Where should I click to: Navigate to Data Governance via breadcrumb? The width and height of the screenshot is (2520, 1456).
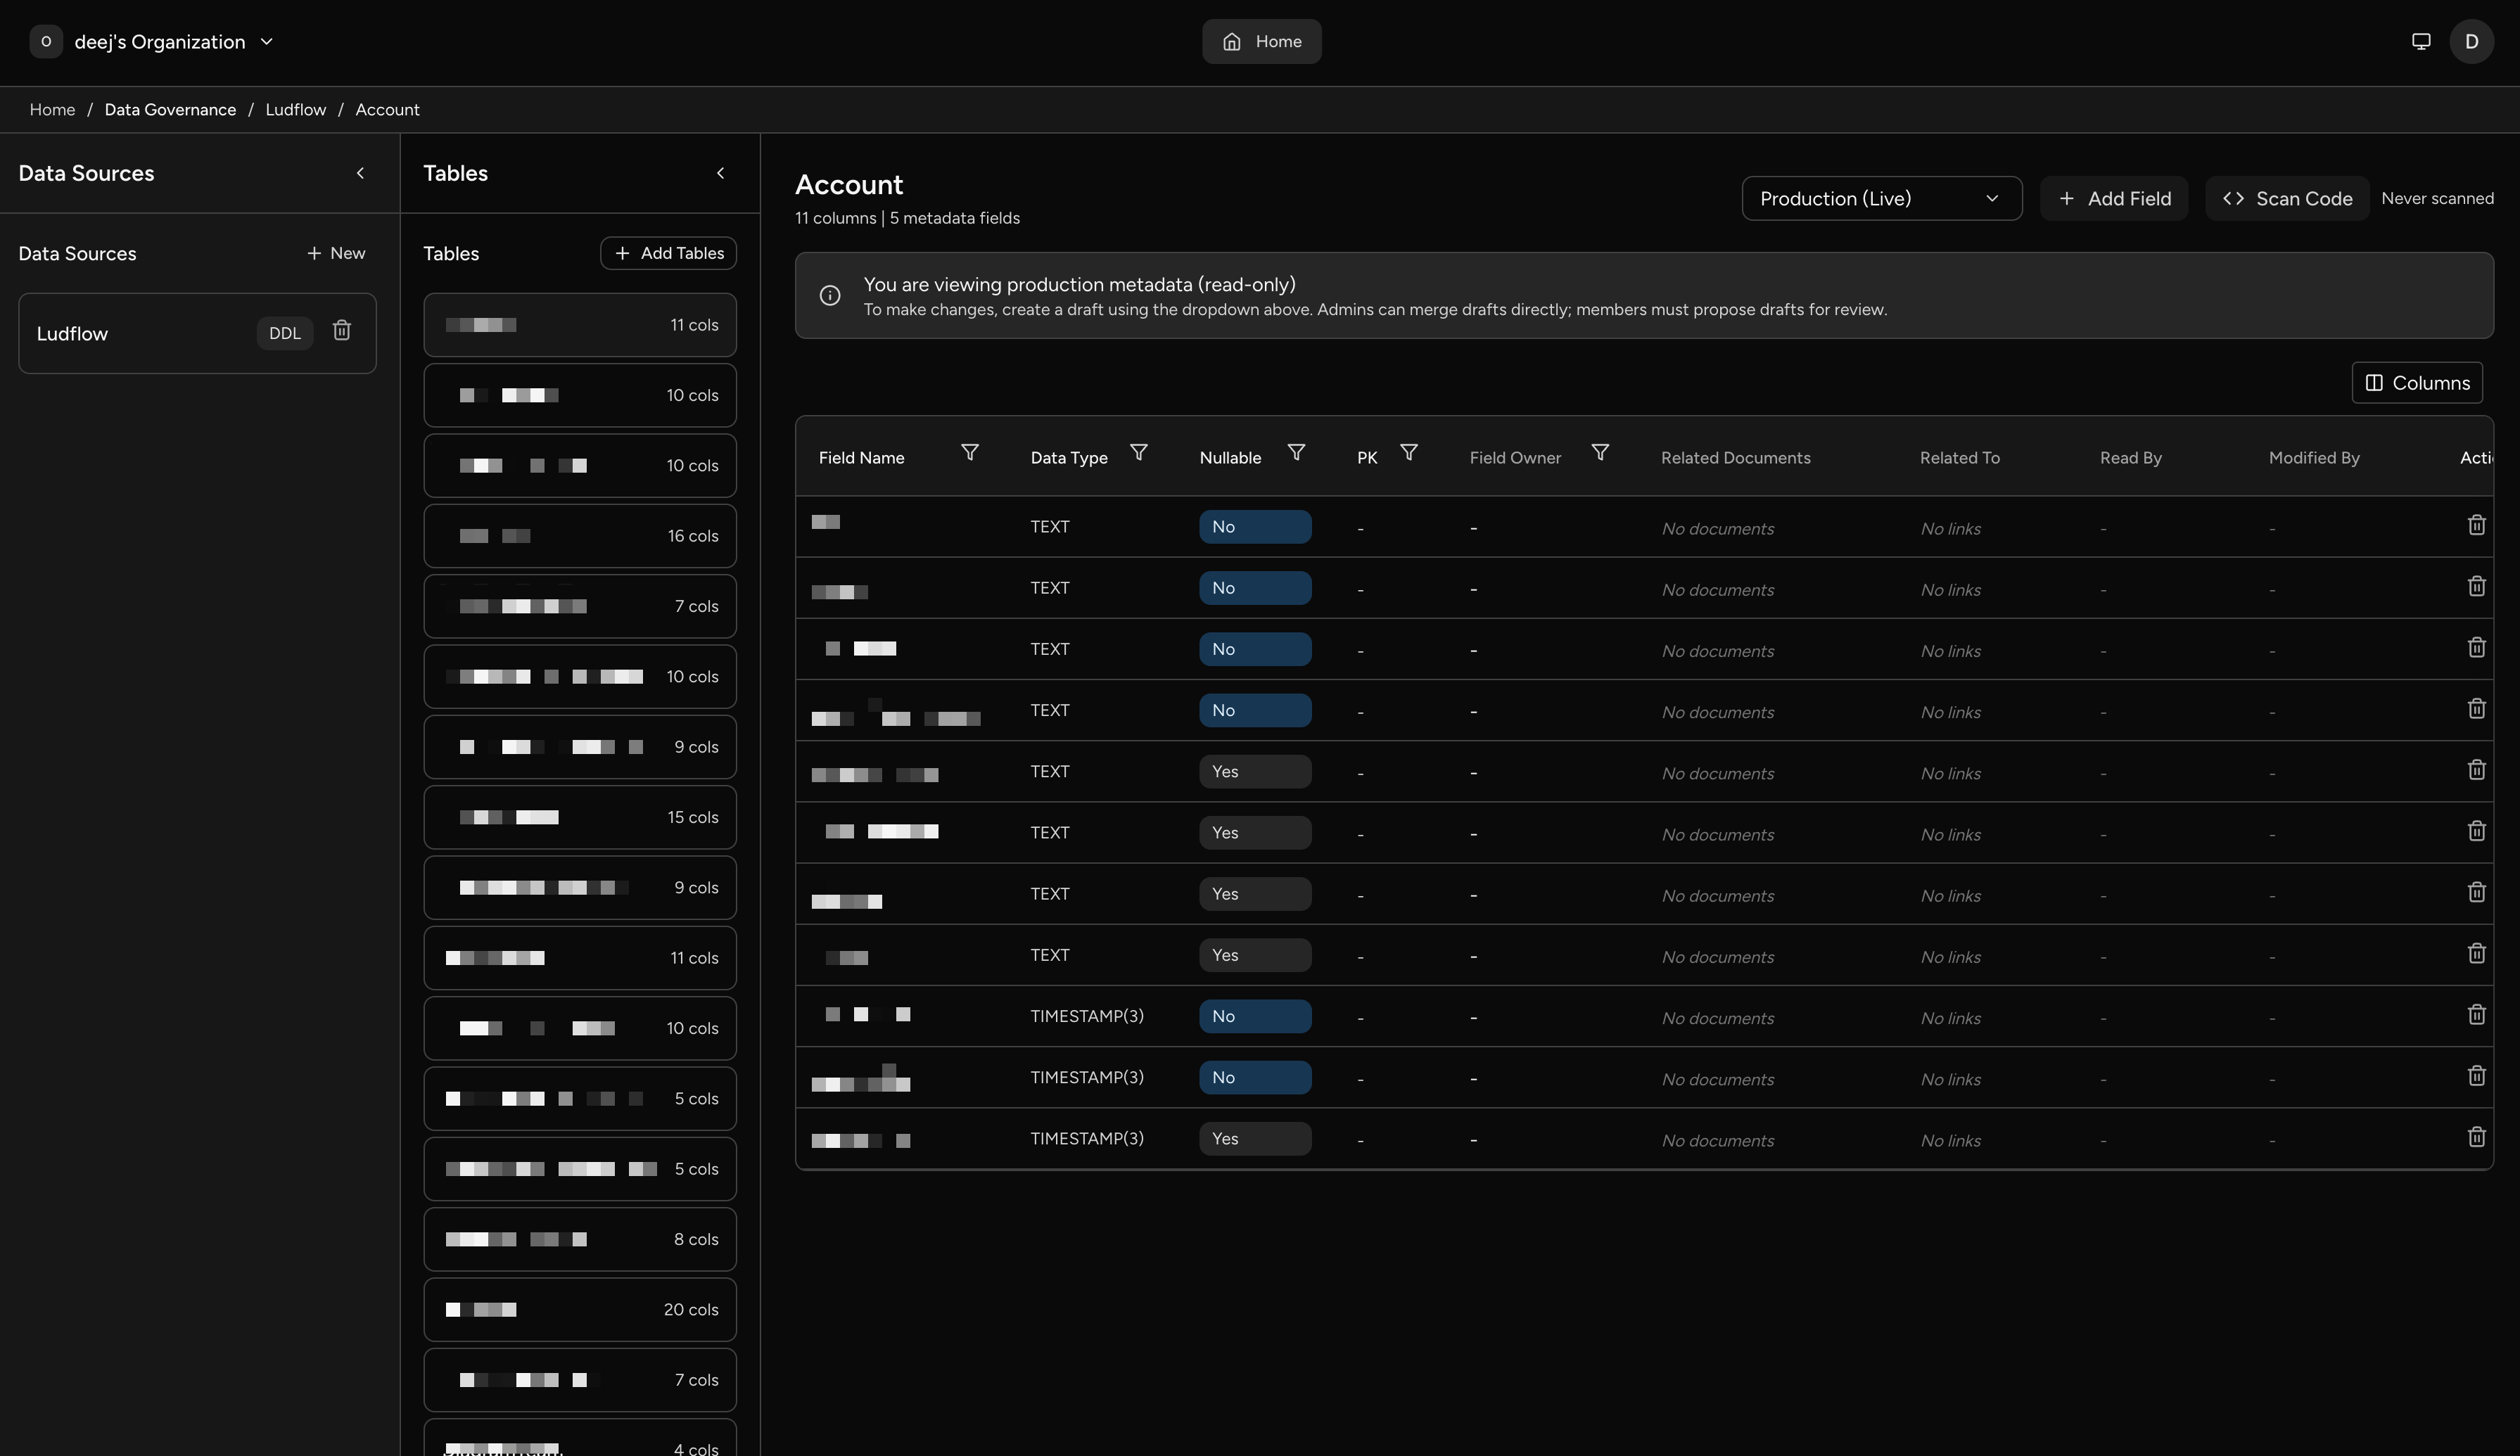click(170, 109)
